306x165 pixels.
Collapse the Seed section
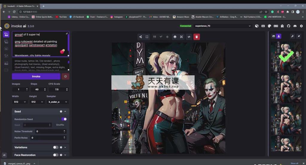[65, 111]
